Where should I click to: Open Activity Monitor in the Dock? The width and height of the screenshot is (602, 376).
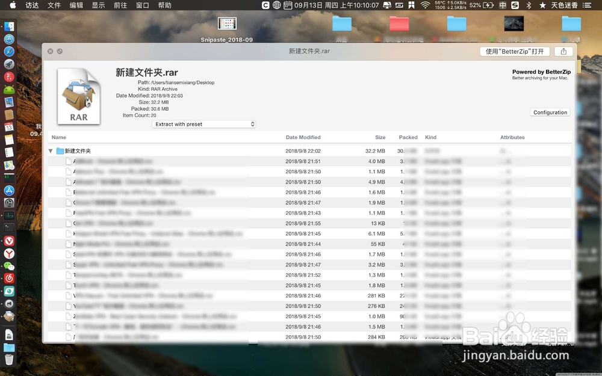(x=9, y=215)
